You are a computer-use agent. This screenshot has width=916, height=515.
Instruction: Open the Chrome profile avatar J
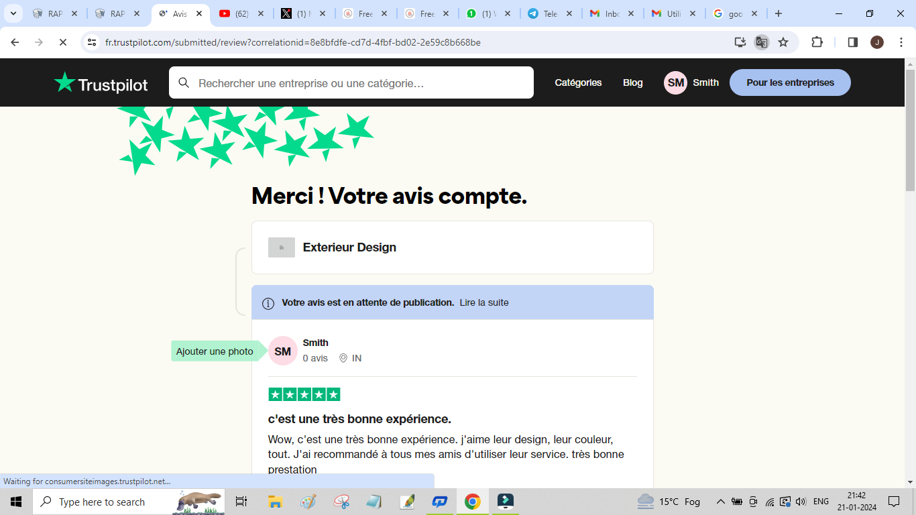pos(877,42)
